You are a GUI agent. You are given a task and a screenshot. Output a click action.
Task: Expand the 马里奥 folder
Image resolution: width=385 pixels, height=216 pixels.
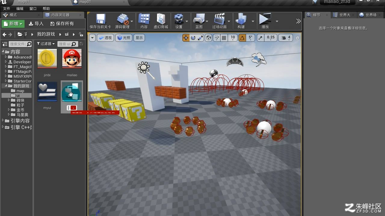click(x=9, y=115)
